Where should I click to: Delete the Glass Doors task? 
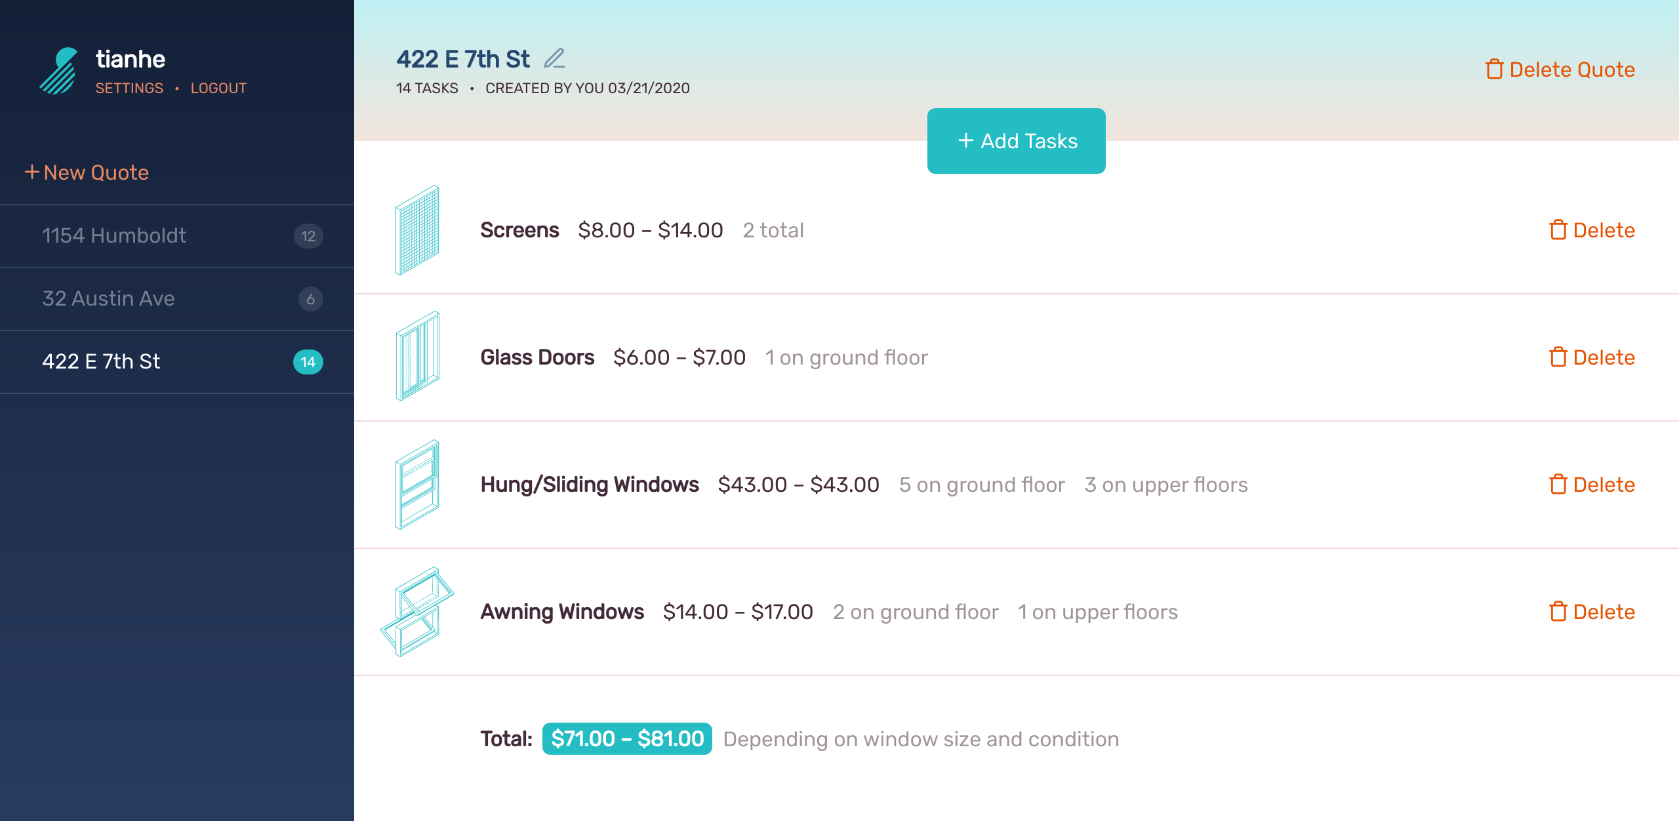[x=1592, y=357]
